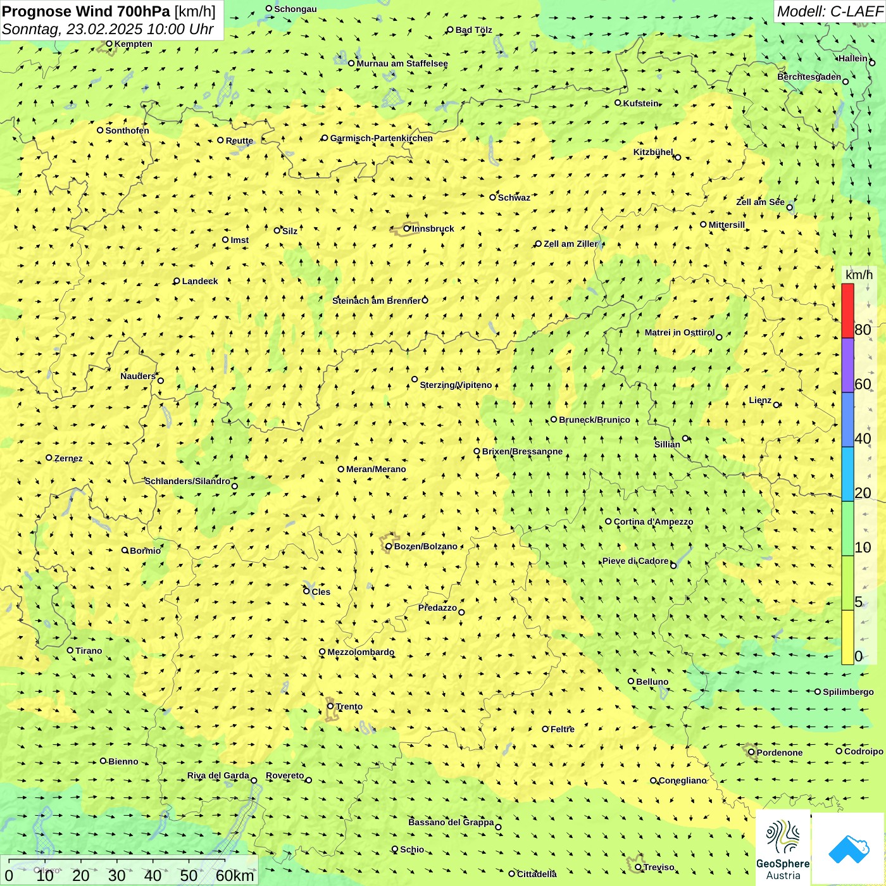Click the Berchtesgaden city label
The width and height of the screenshot is (886, 886).
coord(809,77)
